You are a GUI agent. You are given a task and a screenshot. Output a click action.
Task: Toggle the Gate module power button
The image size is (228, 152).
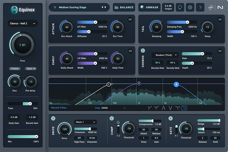tap(171, 118)
